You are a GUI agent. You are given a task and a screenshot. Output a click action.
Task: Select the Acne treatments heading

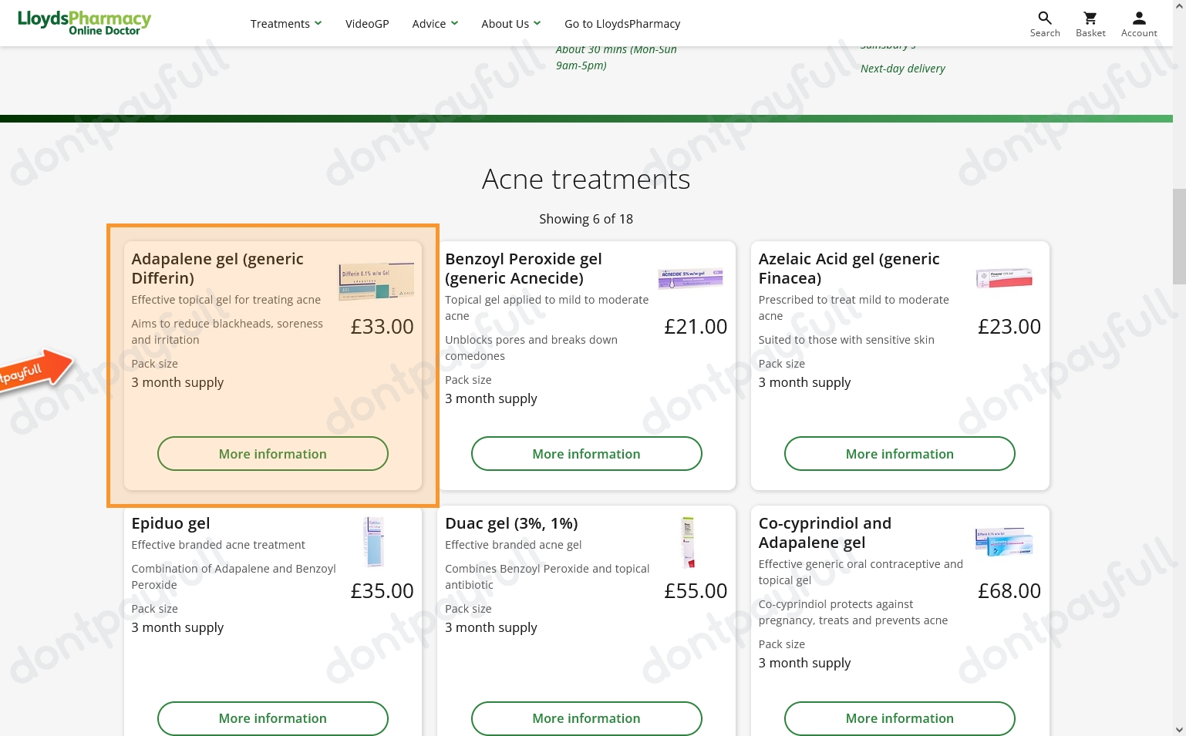click(586, 180)
